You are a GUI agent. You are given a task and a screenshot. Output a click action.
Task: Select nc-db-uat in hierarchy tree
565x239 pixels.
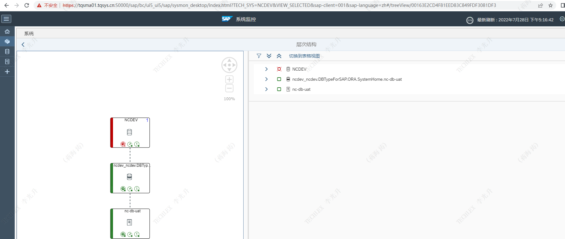coord(301,89)
